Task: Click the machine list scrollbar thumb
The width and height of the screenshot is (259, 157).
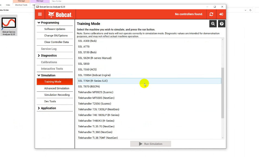Action: coord(223,93)
